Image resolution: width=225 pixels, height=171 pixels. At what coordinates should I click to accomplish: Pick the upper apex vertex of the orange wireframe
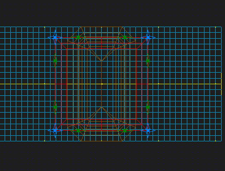[x=102, y=61]
